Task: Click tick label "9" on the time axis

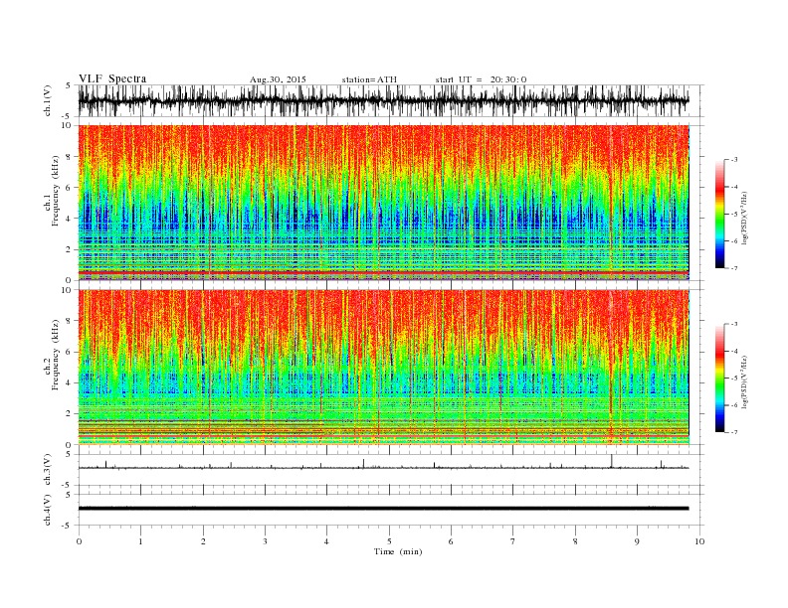Action: pyautogui.click(x=637, y=541)
